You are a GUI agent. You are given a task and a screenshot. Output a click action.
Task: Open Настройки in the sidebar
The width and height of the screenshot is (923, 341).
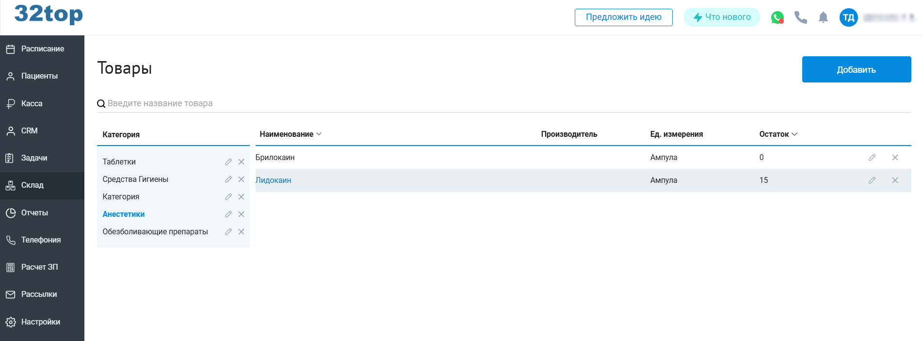click(x=40, y=322)
